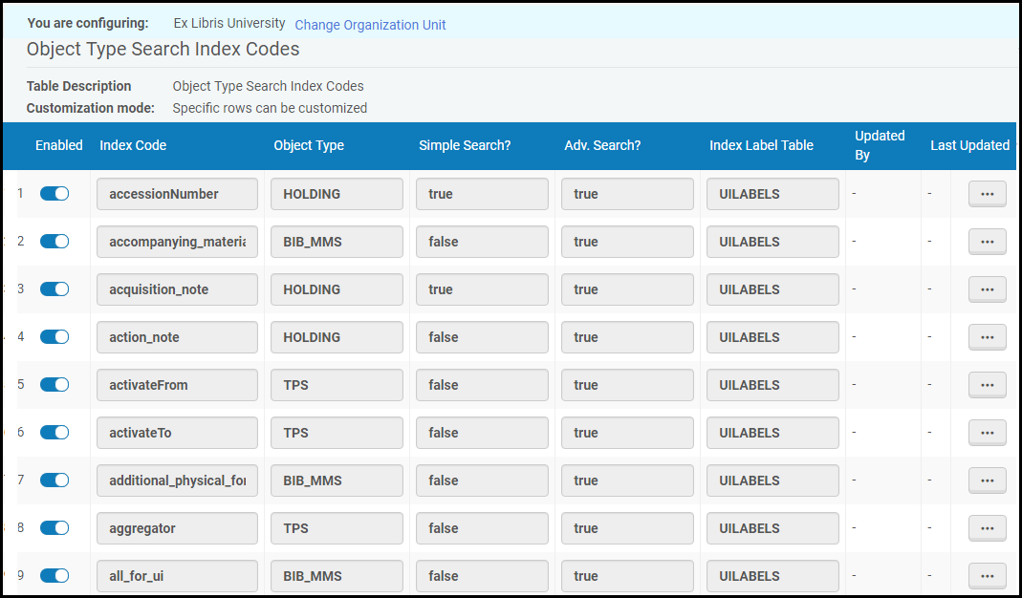This screenshot has width=1022, height=598.
Task: Sort by Index Code column header
Action: click(133, 145)
